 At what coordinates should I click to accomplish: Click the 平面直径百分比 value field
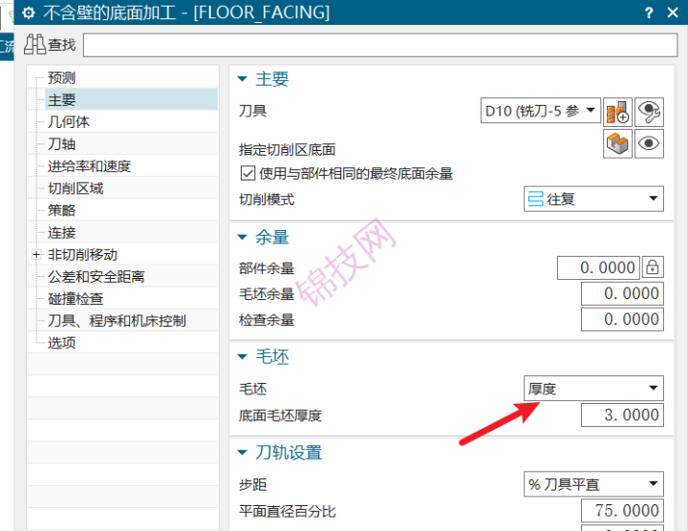(622, 510)
